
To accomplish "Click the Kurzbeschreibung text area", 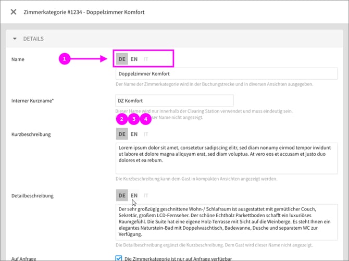I will (226, 158).
